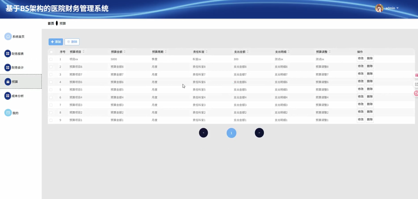Click 删除 for 预算项目8 row

point(370,66)
